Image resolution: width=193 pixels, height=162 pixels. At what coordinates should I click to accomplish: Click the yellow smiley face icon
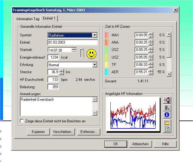pos(91,54)
